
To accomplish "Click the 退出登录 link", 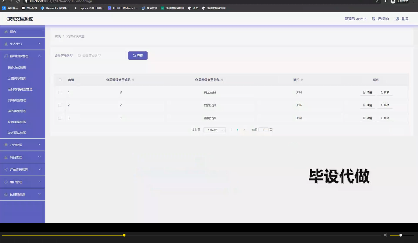I will click(x=401, y=19).
